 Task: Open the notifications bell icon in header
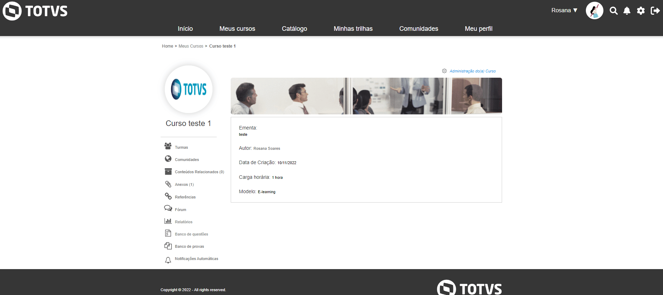[627, 10]
